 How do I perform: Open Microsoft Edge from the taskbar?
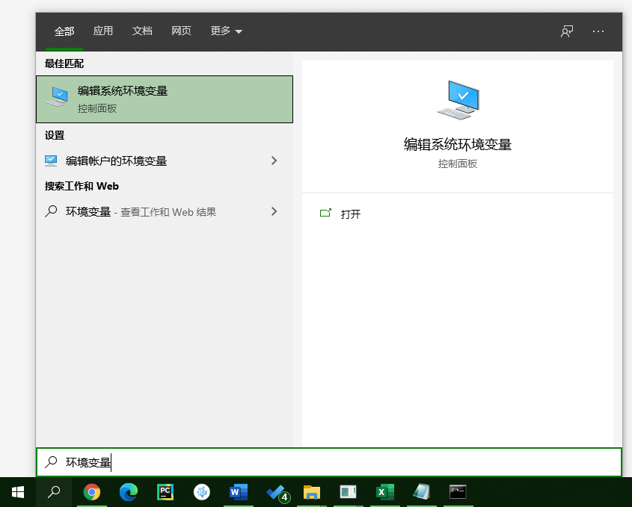[x=129, y=492]
